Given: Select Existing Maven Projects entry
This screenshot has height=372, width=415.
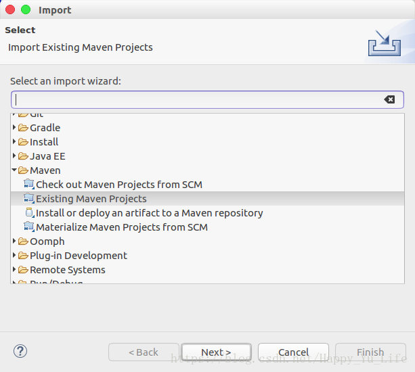Looking at the screenshot, I should point(91,199).
